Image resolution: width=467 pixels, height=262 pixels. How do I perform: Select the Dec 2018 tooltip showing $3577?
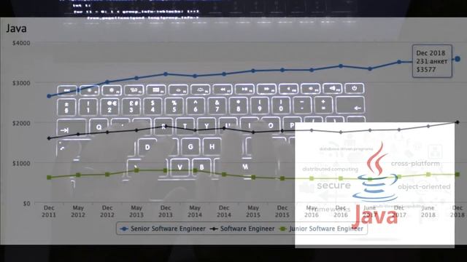tap(432, 61)
